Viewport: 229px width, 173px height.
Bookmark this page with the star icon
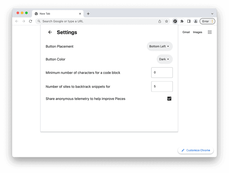pos(167,21)
